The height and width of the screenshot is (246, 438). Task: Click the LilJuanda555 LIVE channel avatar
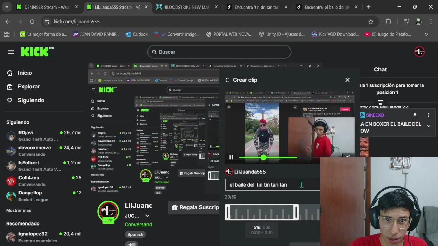pyautogui.click(x=108, y=211)
